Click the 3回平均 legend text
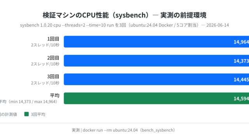Screen dimensions: 249x140 [38, 114]
